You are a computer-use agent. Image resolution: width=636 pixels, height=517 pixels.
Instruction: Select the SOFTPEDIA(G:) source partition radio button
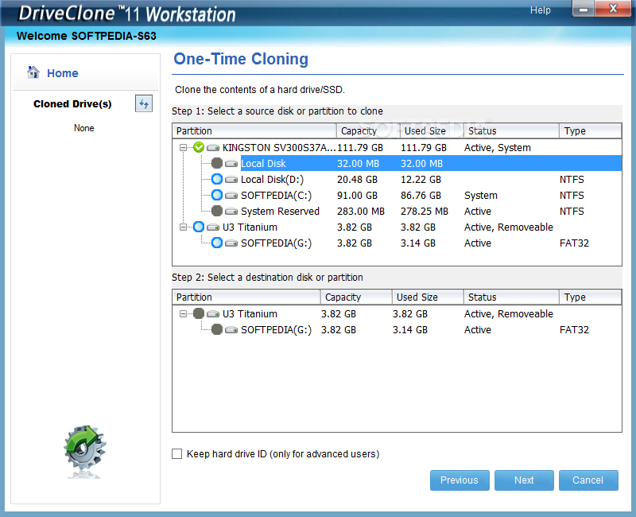[217, 243]
